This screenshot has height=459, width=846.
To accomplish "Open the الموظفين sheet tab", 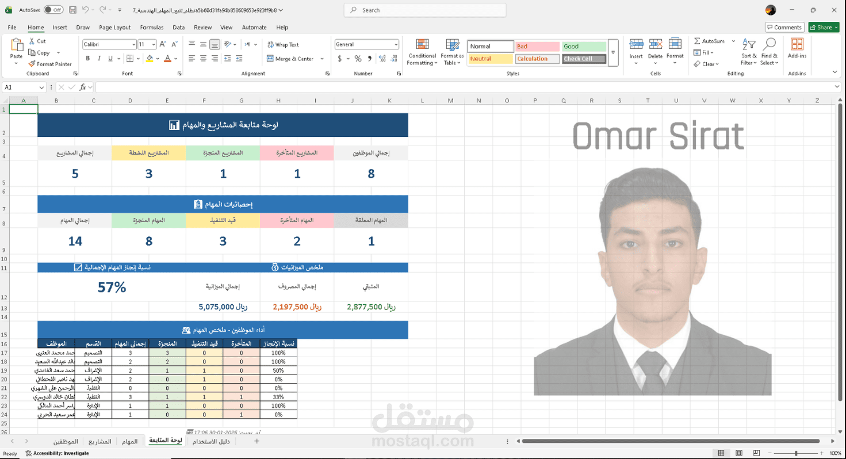I will [66, 441].
